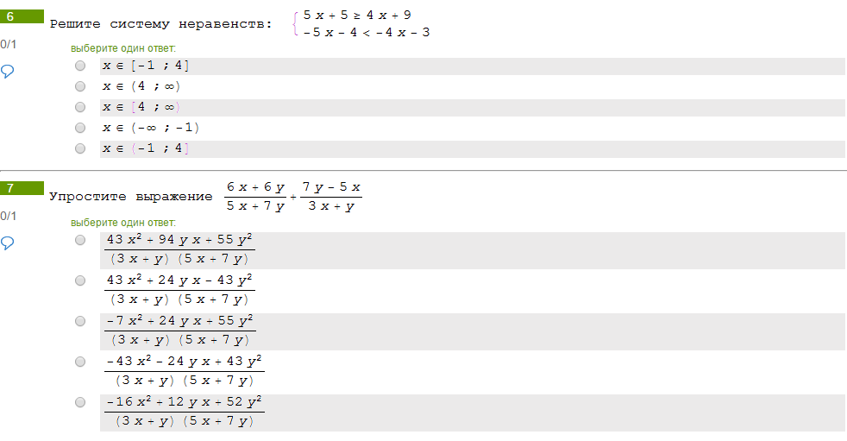Select answer x ∈ [-1 ; 4]

point(80,66)
